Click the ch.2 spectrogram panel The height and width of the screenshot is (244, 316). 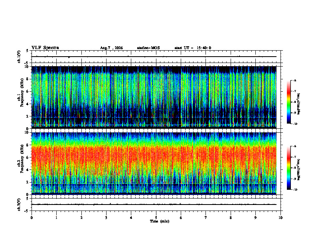click(154, 163)
